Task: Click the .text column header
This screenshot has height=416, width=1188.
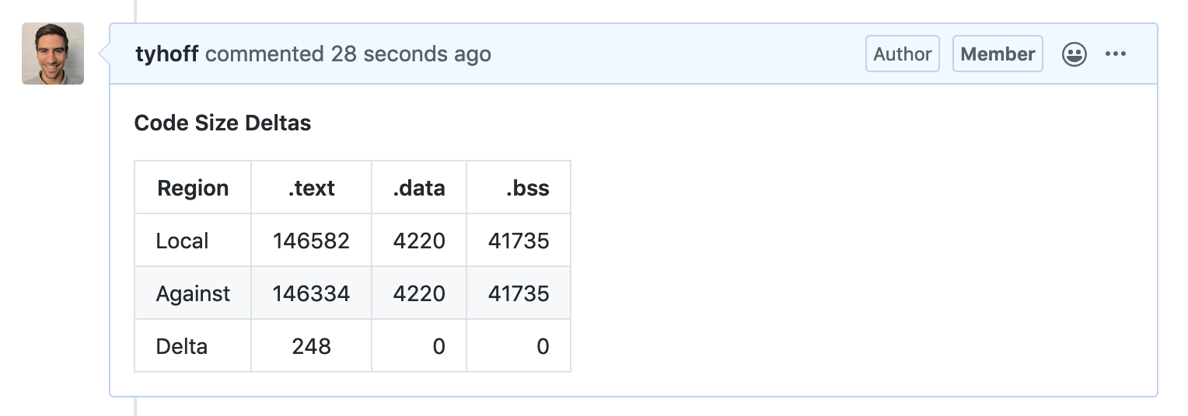Action: click(311, 188)
